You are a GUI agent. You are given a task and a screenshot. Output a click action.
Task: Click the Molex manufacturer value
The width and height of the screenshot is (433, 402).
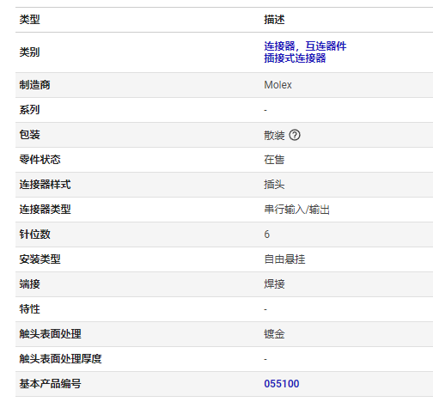(277, 85)
